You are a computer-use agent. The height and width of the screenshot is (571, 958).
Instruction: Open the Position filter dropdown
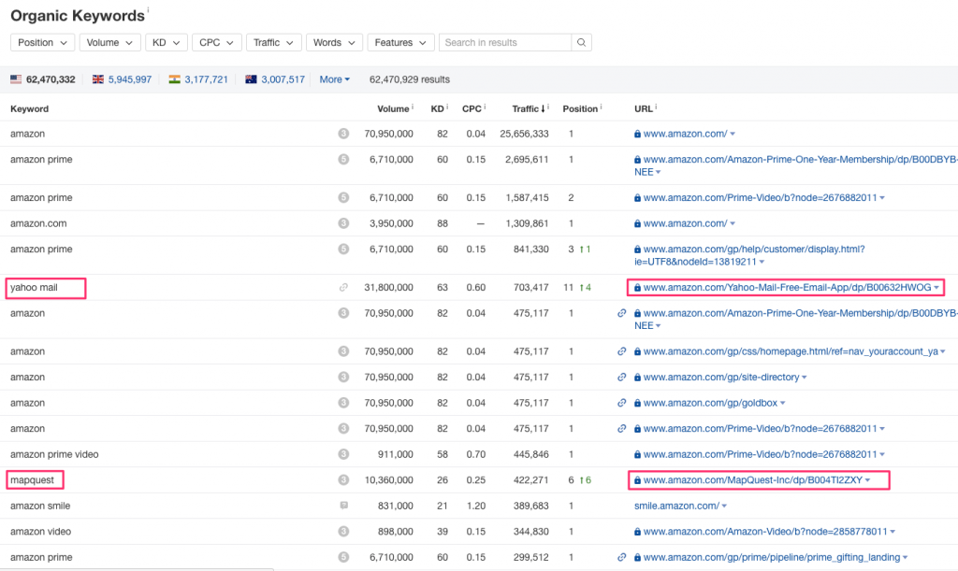(x=42, y=43)
